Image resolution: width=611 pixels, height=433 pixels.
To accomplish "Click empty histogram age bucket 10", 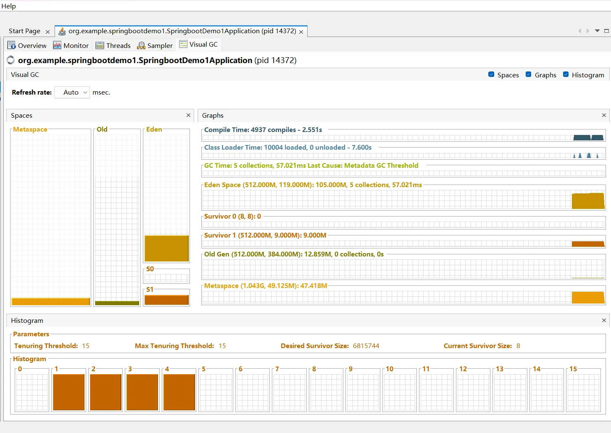I will [400, 392].
